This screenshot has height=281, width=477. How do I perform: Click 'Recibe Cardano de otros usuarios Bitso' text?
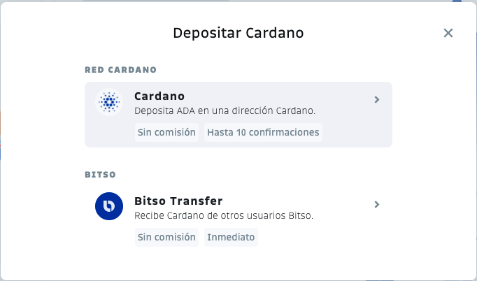[224, 215]
